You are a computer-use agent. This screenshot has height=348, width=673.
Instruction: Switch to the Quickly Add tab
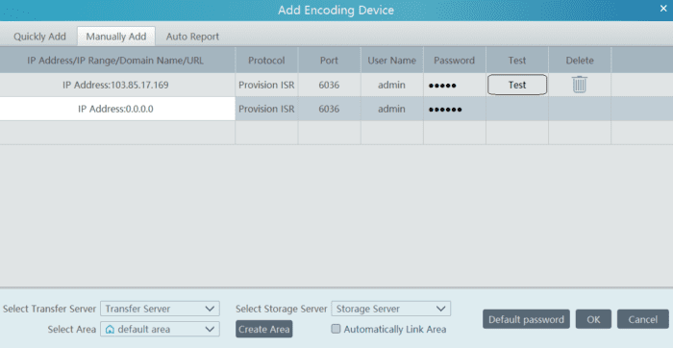pyautogui.click(x=39, y=37)
